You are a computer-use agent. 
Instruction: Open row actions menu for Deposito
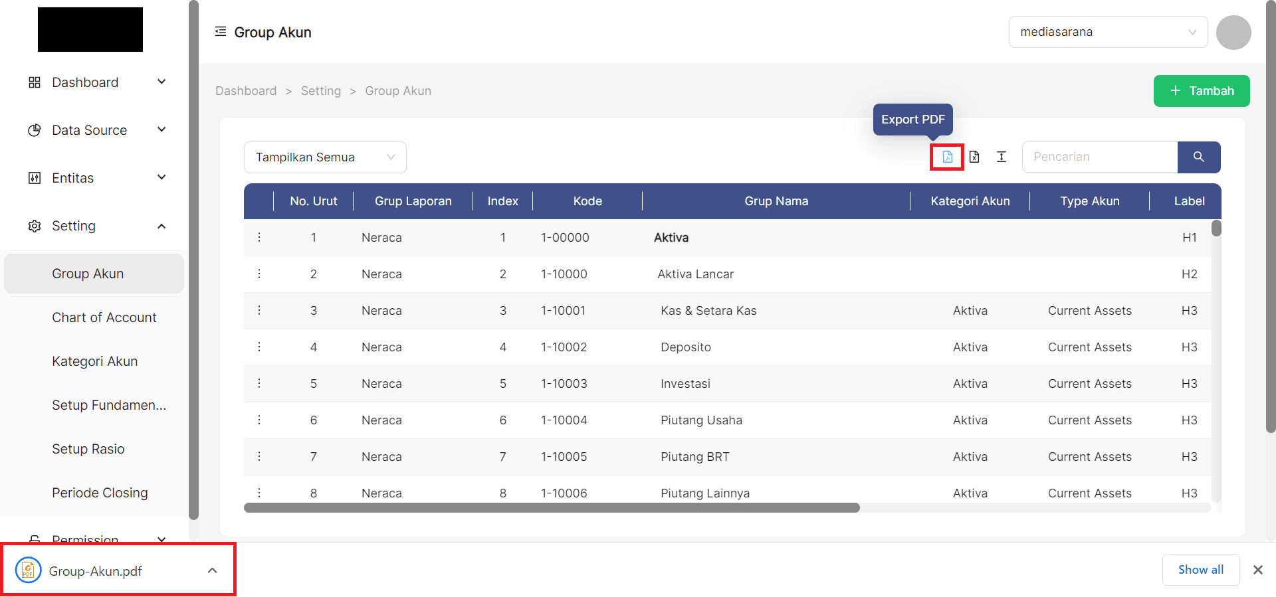pyautogui.click(x=259, y=347)
